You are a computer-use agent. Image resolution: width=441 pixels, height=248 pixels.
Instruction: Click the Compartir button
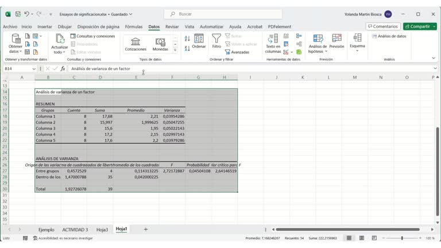coord(420,26)
